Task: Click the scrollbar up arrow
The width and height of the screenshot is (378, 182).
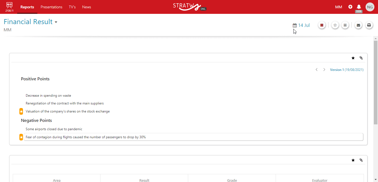Action: pos(376,38)
